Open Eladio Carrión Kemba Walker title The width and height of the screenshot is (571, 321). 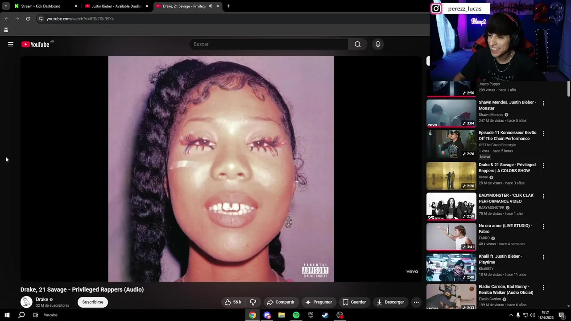point(506,289)
